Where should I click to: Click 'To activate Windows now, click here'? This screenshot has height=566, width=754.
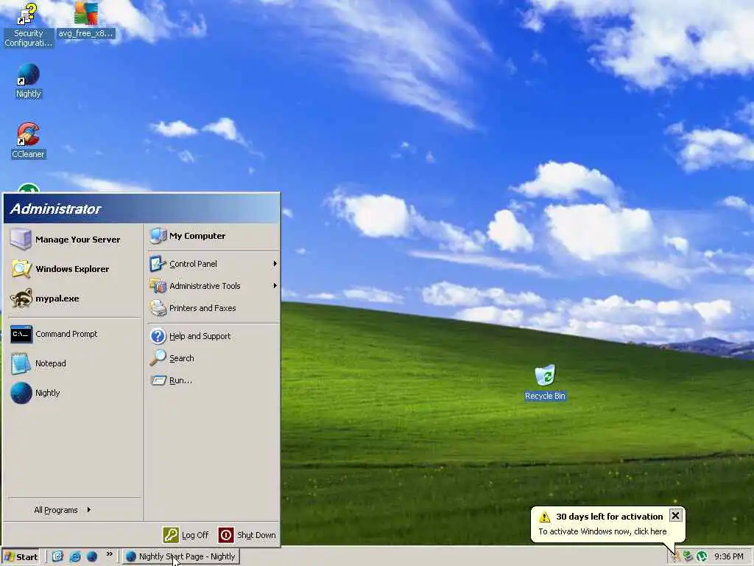pos(602,531)
